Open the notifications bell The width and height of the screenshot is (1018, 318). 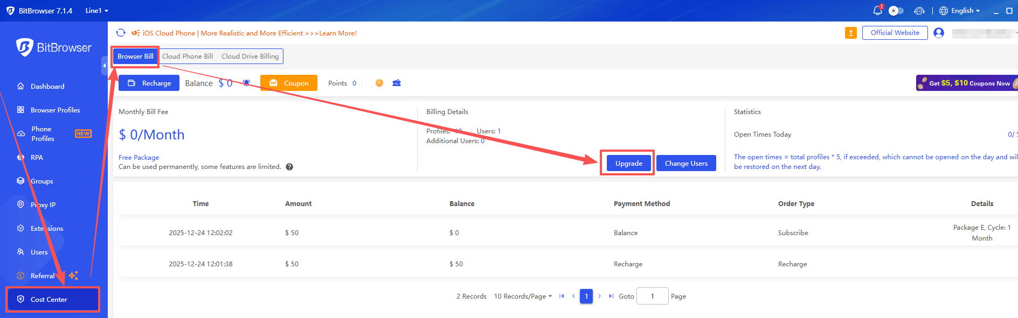pos(877,11)
